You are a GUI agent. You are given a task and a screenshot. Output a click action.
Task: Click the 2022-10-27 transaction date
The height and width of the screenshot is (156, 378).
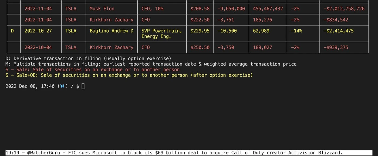pos(38,31)
